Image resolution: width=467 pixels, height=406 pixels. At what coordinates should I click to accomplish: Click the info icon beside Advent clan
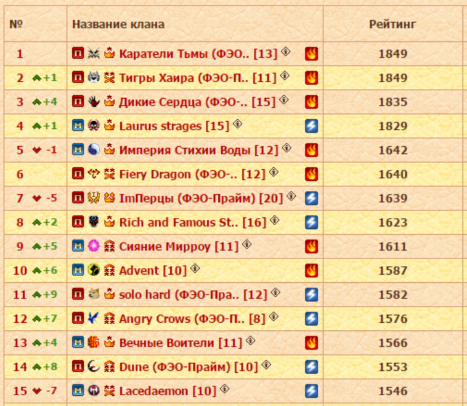[x=195, y=268]
